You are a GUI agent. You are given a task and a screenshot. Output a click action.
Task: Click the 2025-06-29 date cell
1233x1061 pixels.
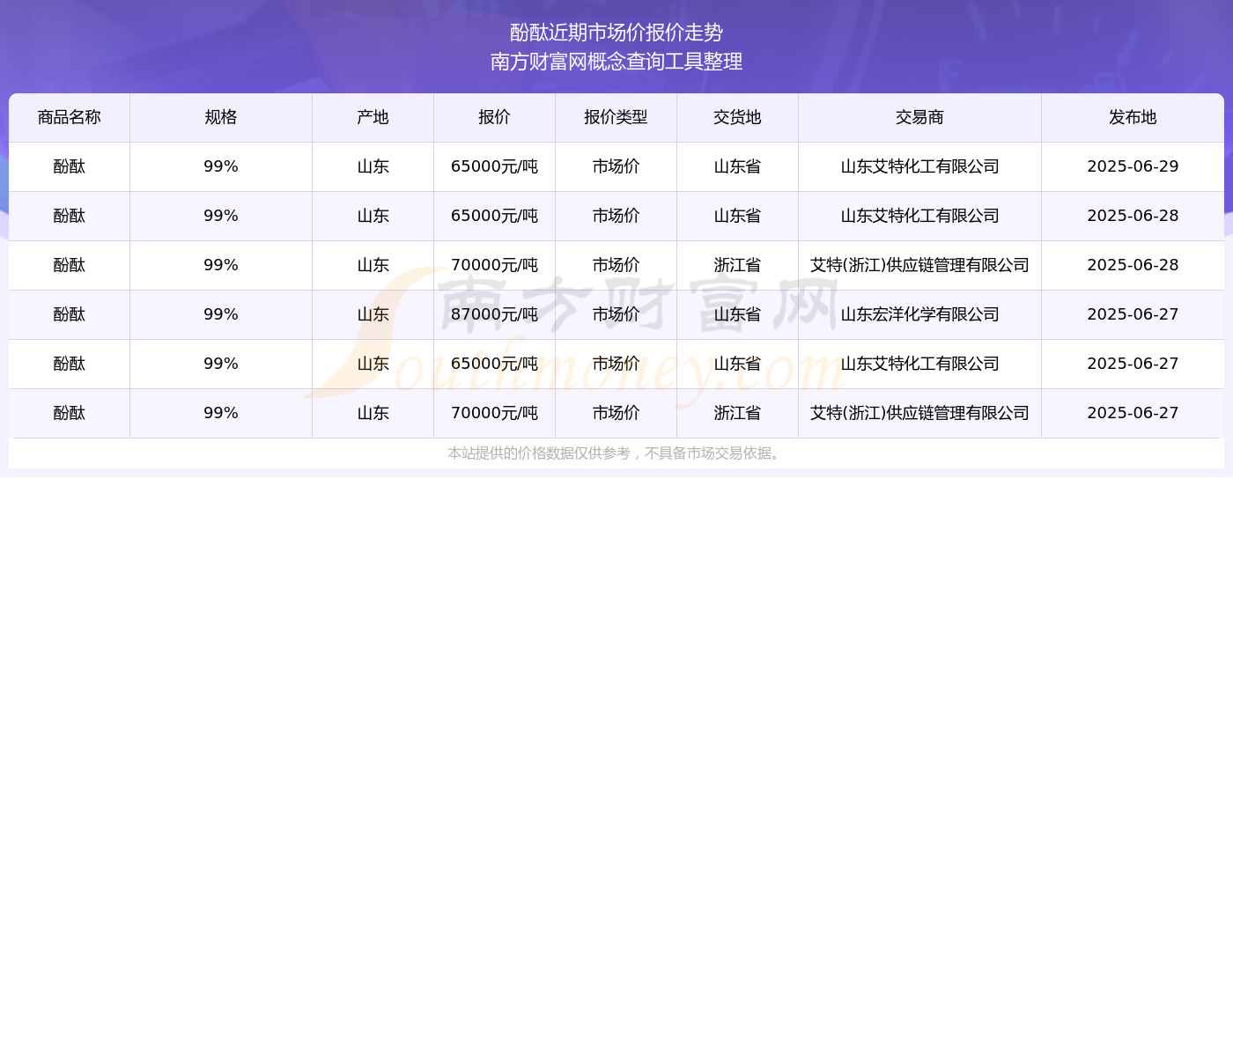tap(1133, 167)
